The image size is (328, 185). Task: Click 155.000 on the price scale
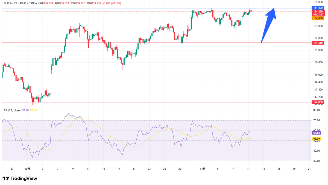tap(318, 2)
